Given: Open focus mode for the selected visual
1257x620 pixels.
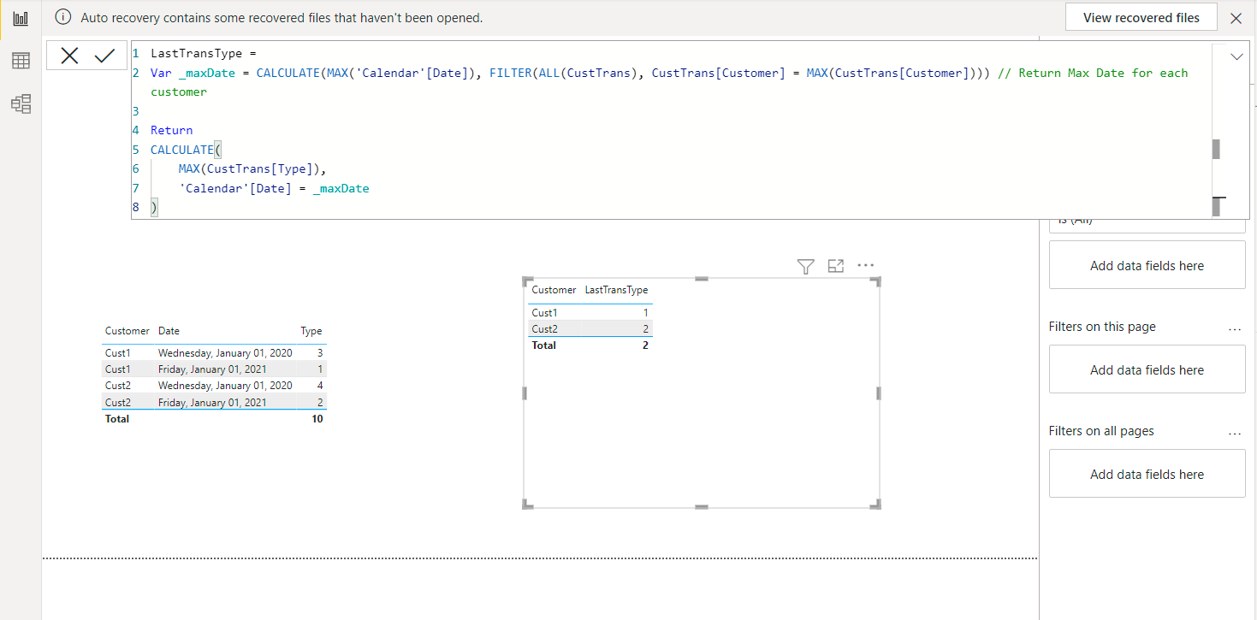Looking at the screenshot, I should click(x=836, y=267).
